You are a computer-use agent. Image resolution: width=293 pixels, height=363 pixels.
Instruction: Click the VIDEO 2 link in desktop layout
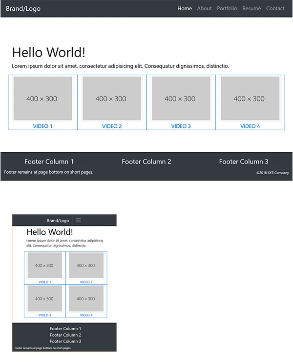tap(112, 126)
